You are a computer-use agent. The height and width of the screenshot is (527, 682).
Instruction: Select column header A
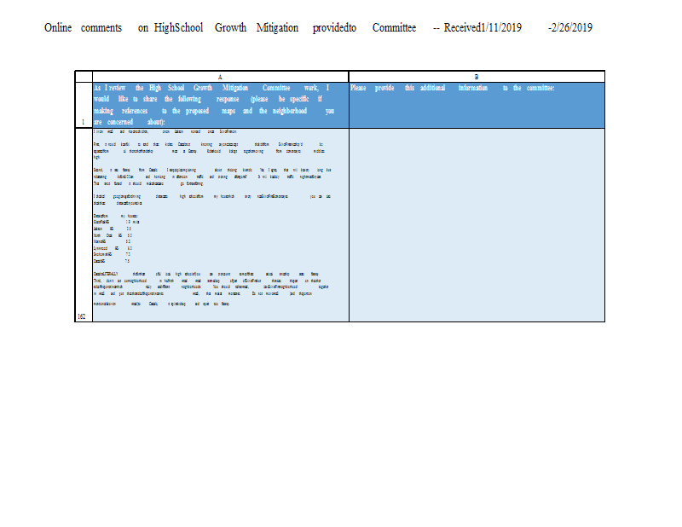221,77
